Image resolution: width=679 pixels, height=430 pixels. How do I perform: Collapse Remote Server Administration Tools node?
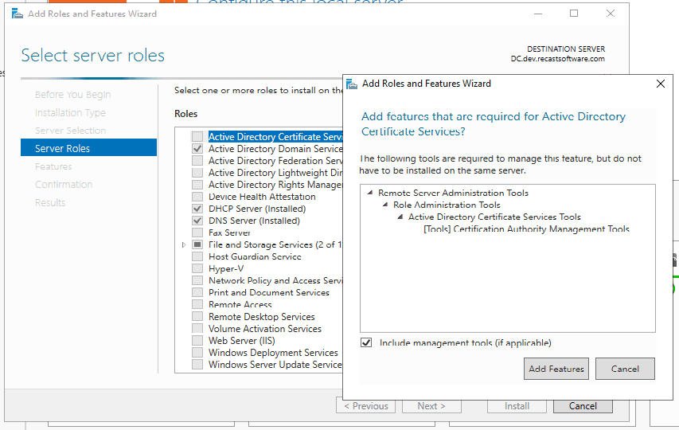tap(370, 193)
